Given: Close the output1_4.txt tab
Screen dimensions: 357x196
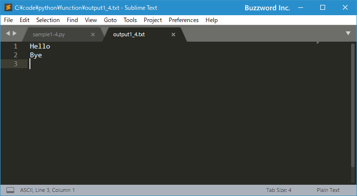Looking at the screenshot, I should point(173,35).
